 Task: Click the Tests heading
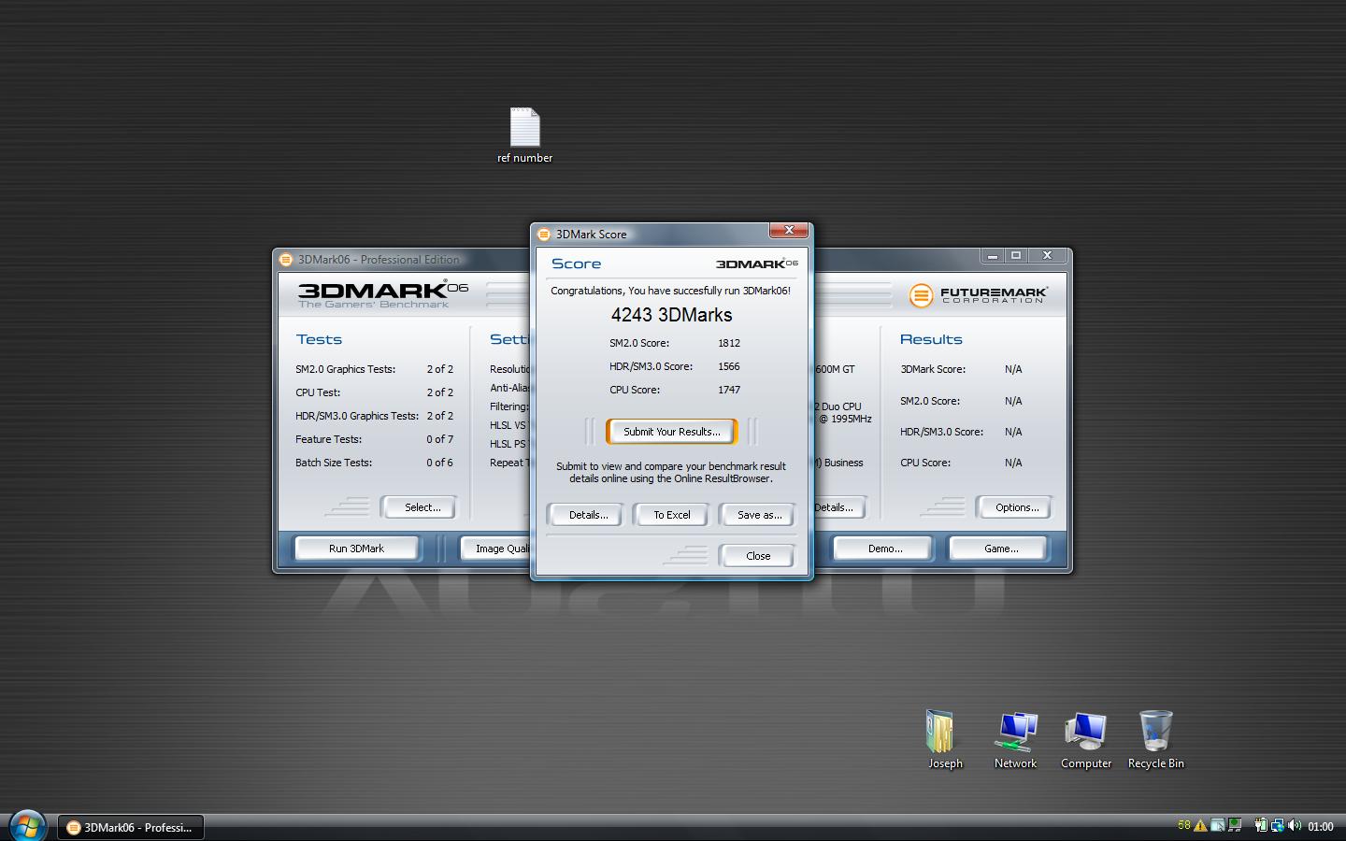click(x=319, y=339)
